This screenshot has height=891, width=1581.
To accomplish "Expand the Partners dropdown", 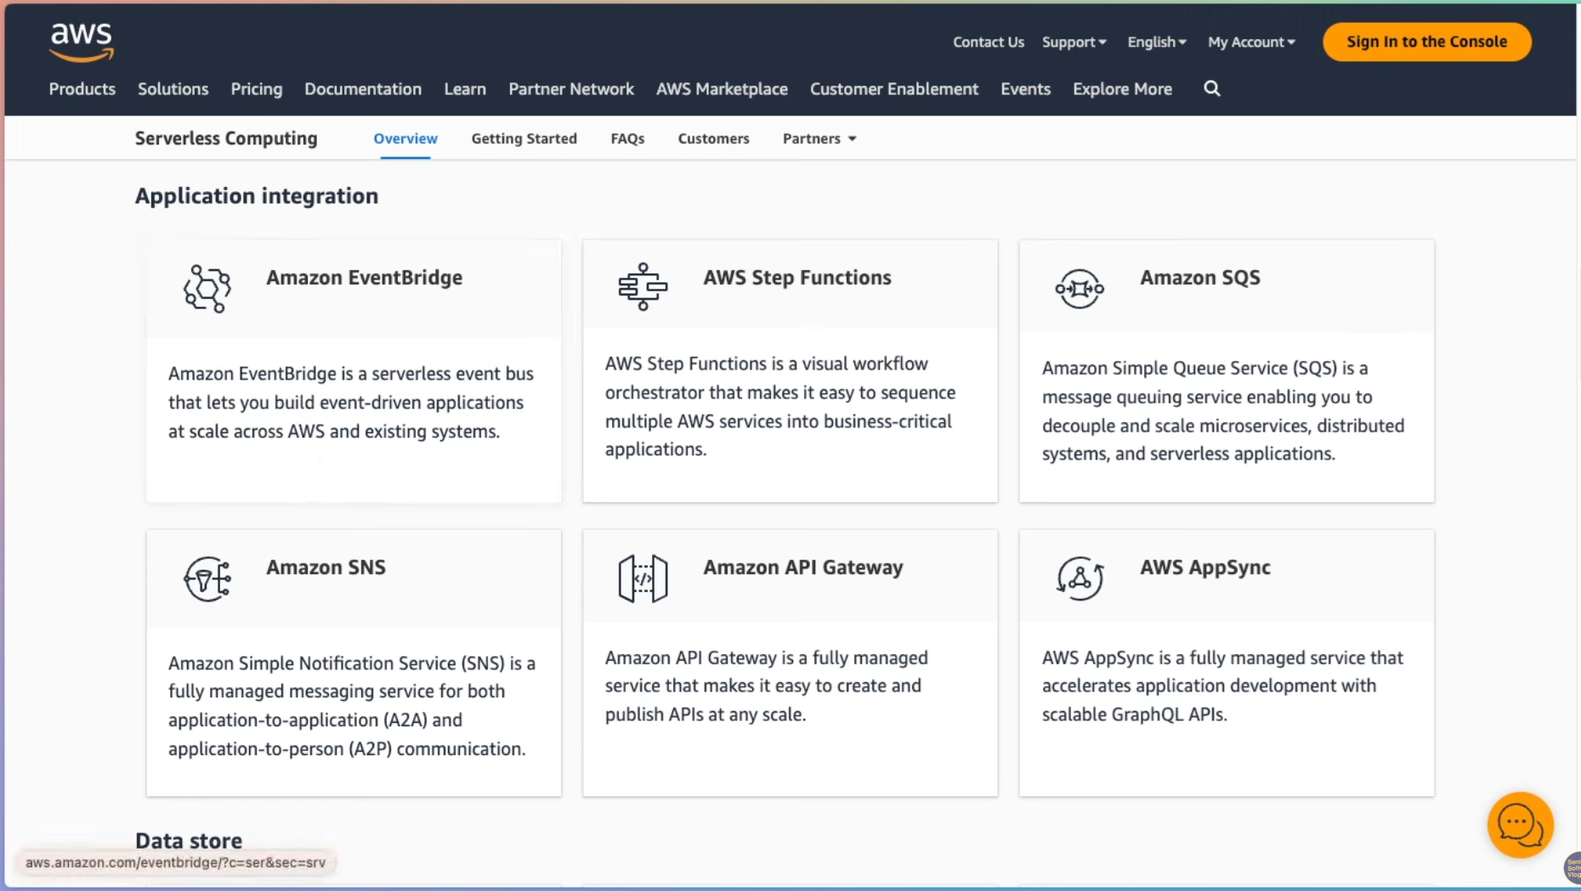I will click(819, 138).
